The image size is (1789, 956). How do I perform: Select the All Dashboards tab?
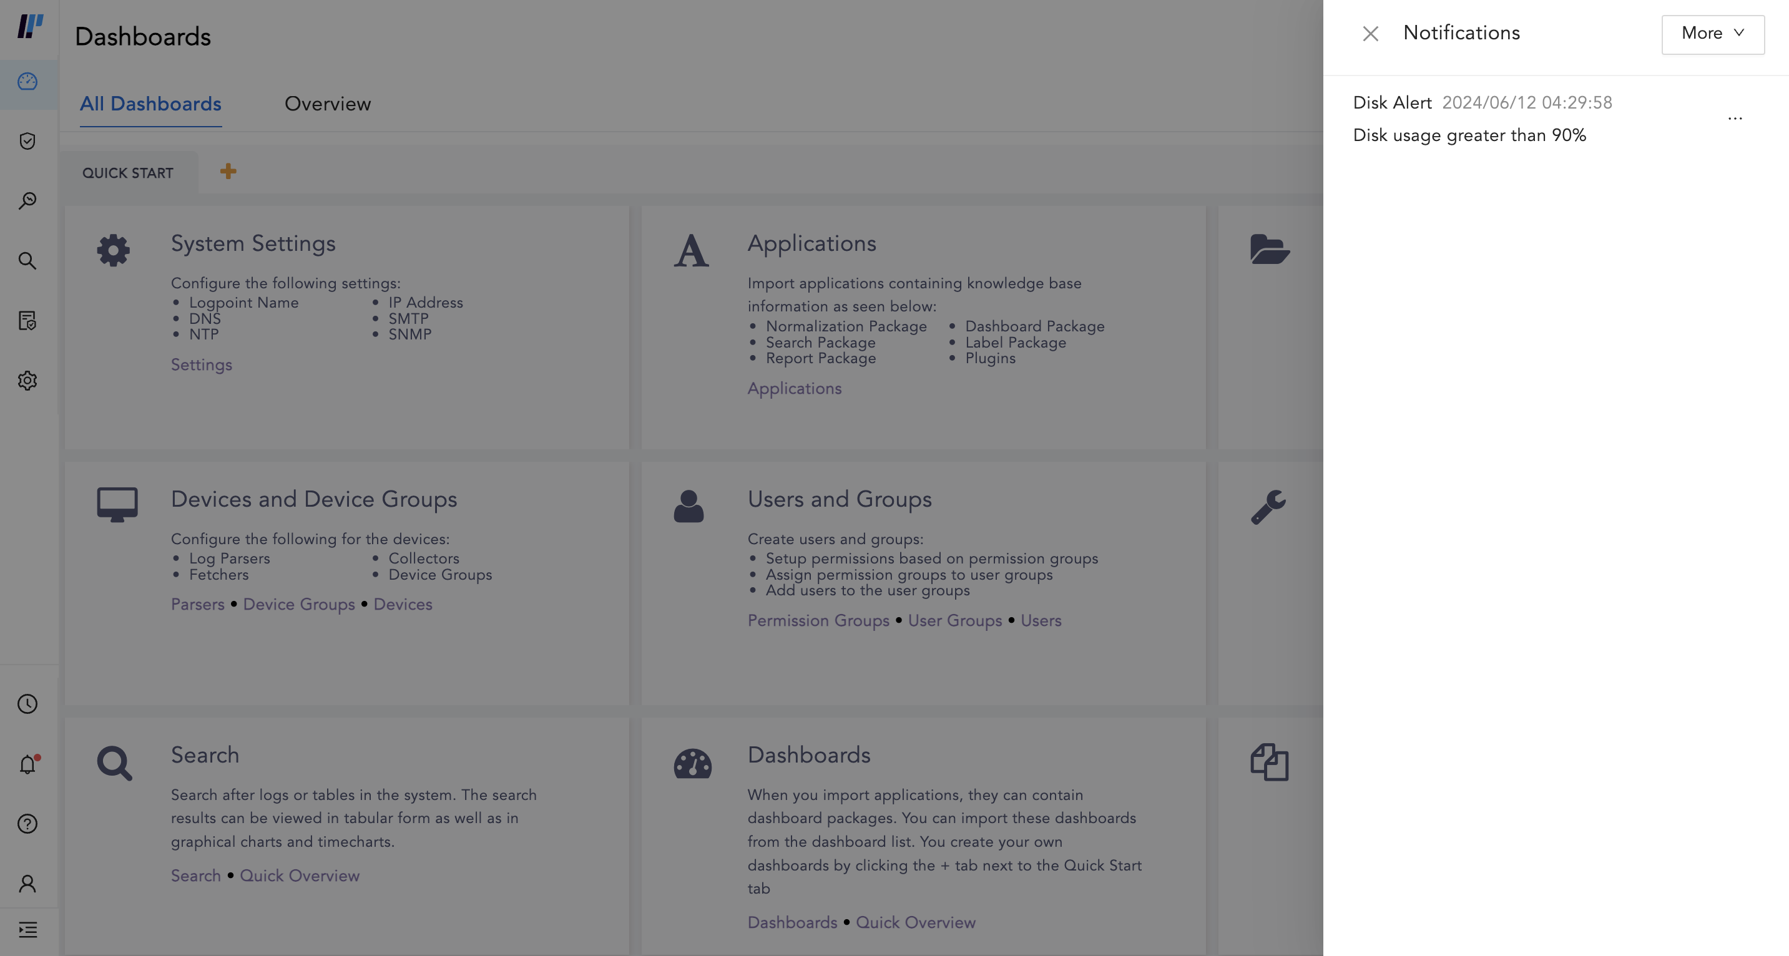(x=150, y=104)
